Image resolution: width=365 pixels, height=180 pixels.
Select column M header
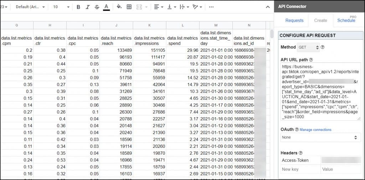(216, 25)
